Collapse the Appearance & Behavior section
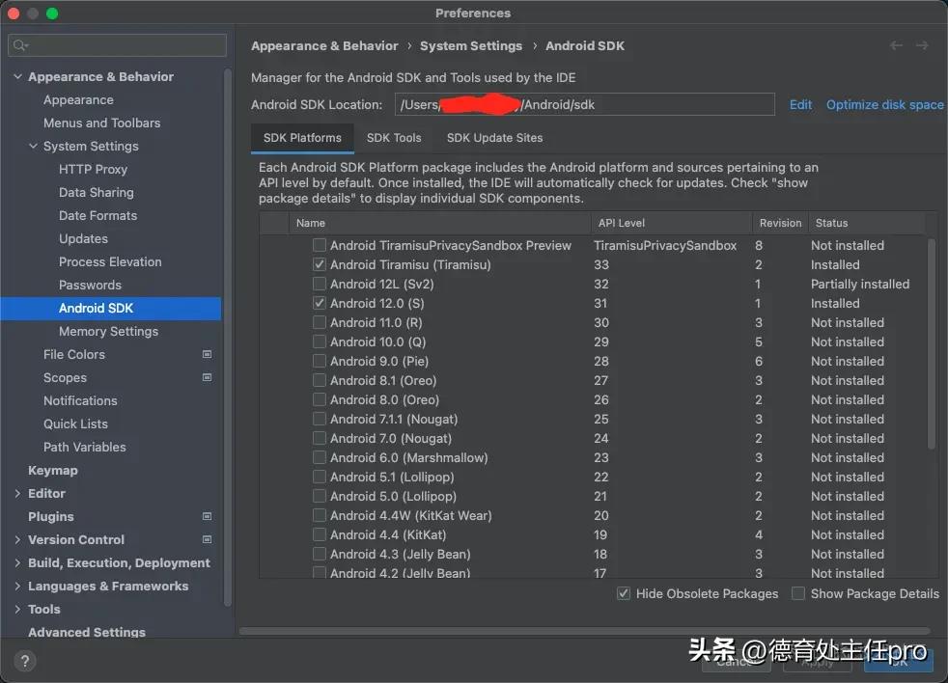The height and width of the screenshot is (683, 948). pos(16,76)
